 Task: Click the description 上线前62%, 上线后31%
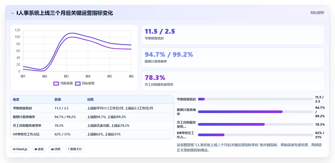104,134
